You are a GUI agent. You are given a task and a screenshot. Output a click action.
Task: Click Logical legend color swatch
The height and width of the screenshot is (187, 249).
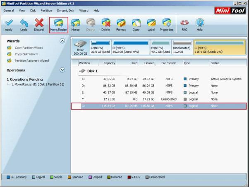tap(34, 177)
